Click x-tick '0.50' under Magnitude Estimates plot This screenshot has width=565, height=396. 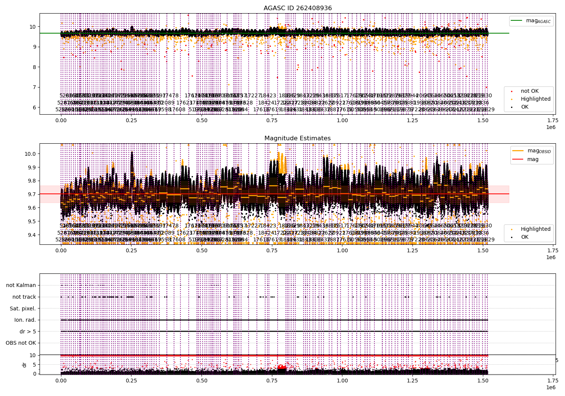[x=202, y=251]
